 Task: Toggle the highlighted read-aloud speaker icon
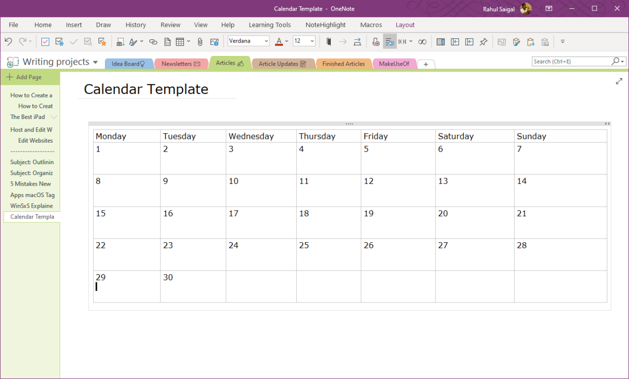point(389,41)
